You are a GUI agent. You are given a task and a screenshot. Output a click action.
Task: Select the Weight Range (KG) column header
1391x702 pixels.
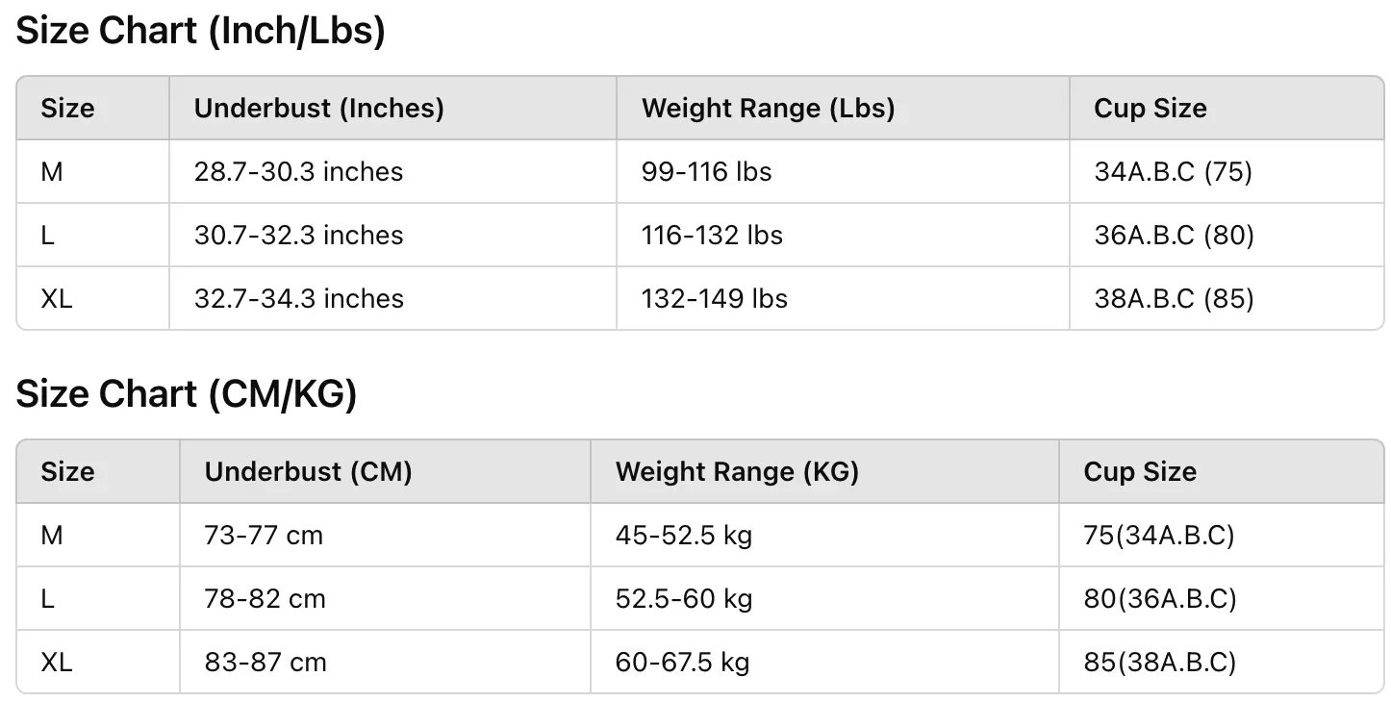tap(737, 471)
